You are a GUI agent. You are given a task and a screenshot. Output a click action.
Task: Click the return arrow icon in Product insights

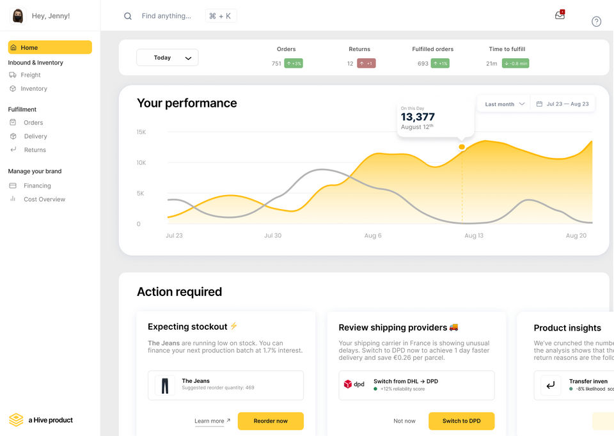551,385
